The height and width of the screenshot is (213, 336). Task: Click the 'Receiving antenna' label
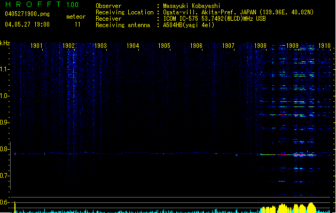click(x=123, y=25)
